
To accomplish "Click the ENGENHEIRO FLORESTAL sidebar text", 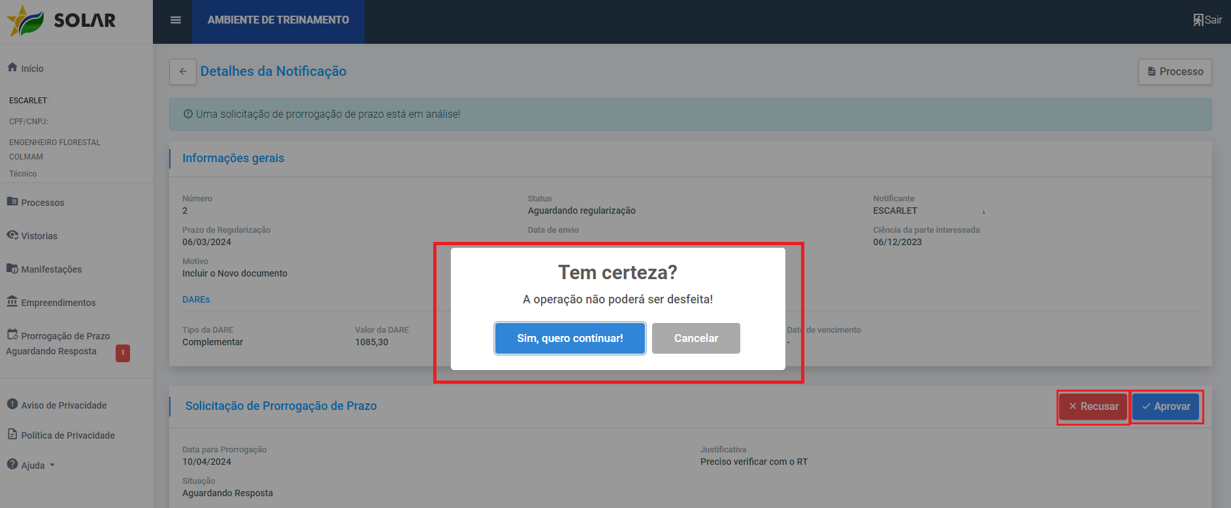I will tap(55, 143).
